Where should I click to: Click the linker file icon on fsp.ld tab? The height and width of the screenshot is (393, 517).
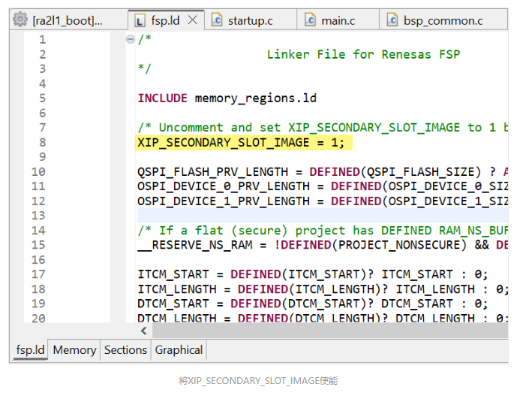click(x=140, y=21)
